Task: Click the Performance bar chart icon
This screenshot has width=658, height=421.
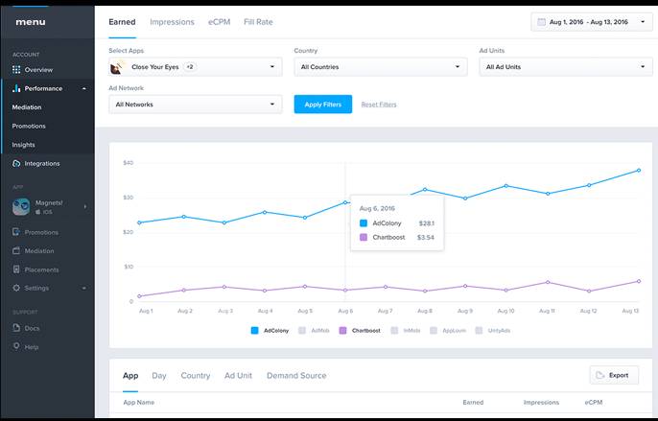Action: click(16, 88)
